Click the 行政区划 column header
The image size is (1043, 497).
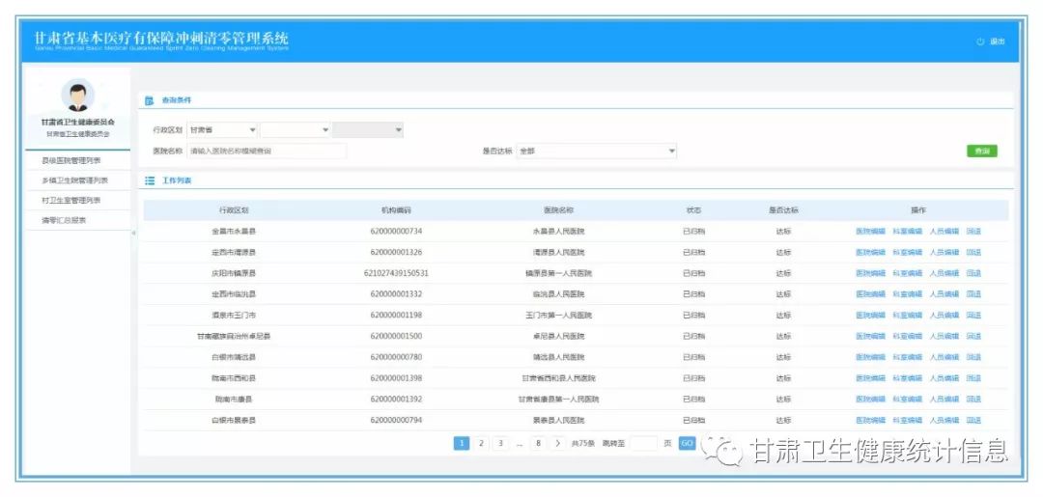pos(234,210)
